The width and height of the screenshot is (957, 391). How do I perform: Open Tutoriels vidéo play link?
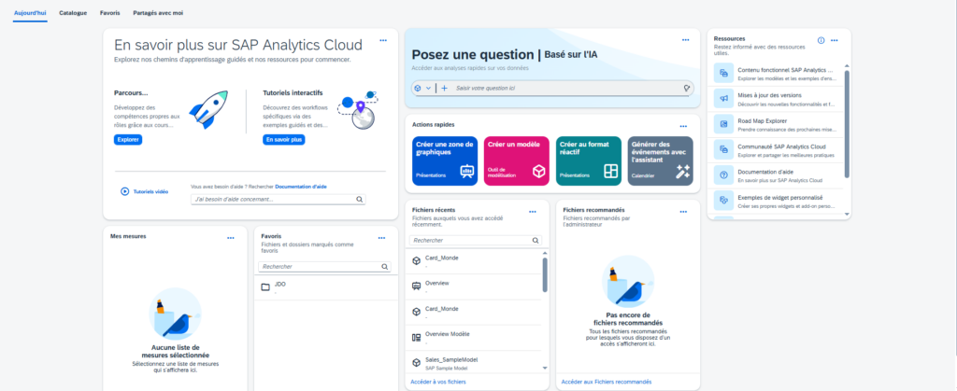(145, 191)
